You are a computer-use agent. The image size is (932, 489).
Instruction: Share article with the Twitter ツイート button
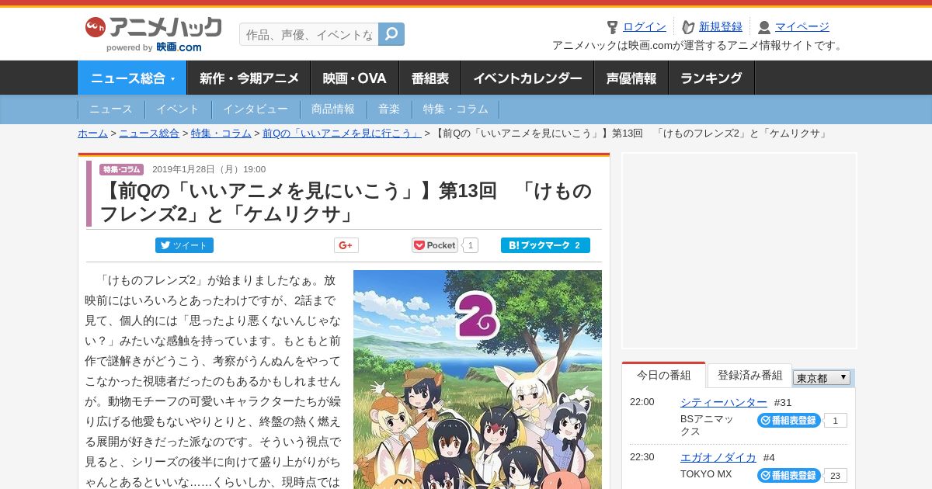click(x=184, y=245)
